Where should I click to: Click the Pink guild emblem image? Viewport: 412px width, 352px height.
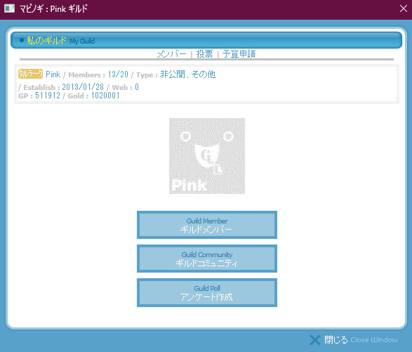(207, 156)
